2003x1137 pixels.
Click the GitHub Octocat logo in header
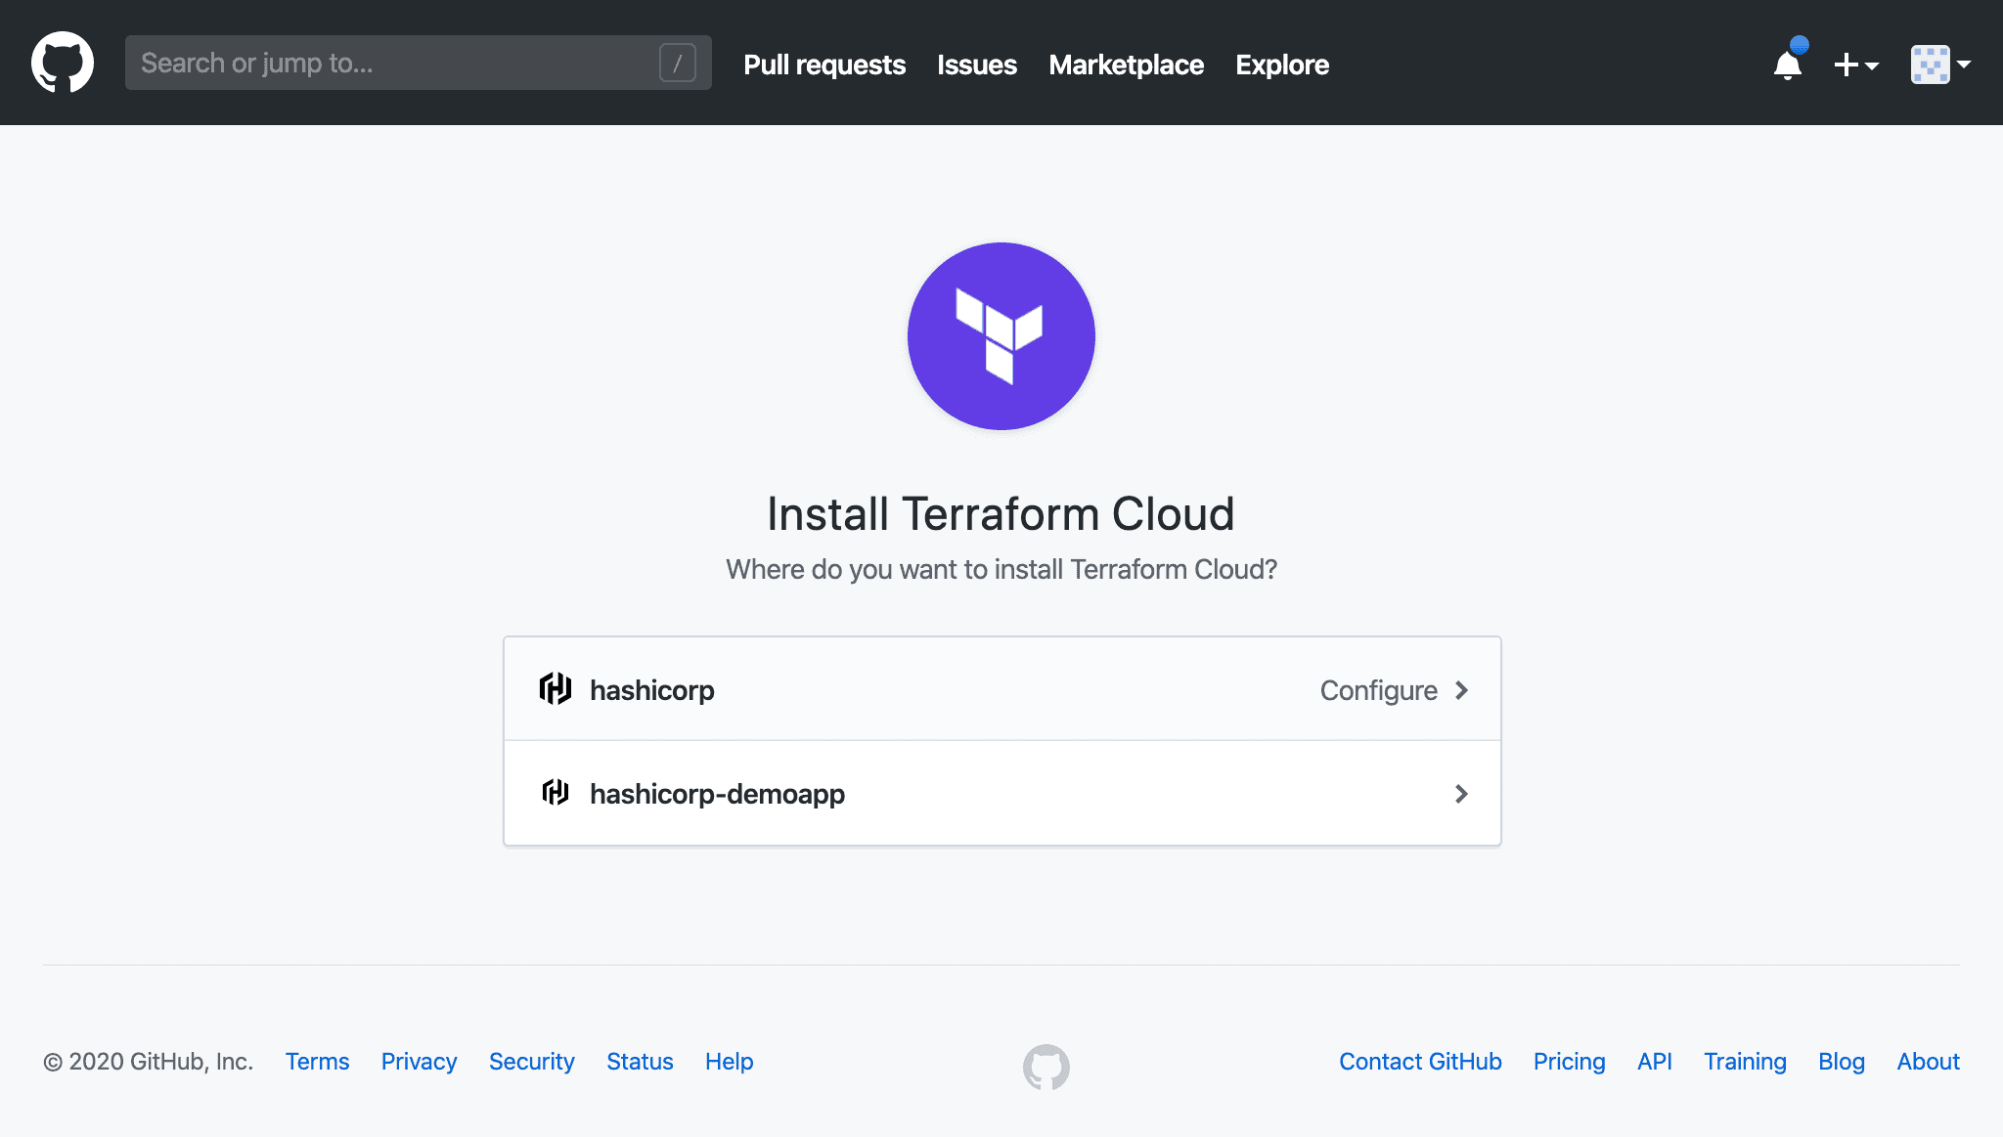click(63, 63)
